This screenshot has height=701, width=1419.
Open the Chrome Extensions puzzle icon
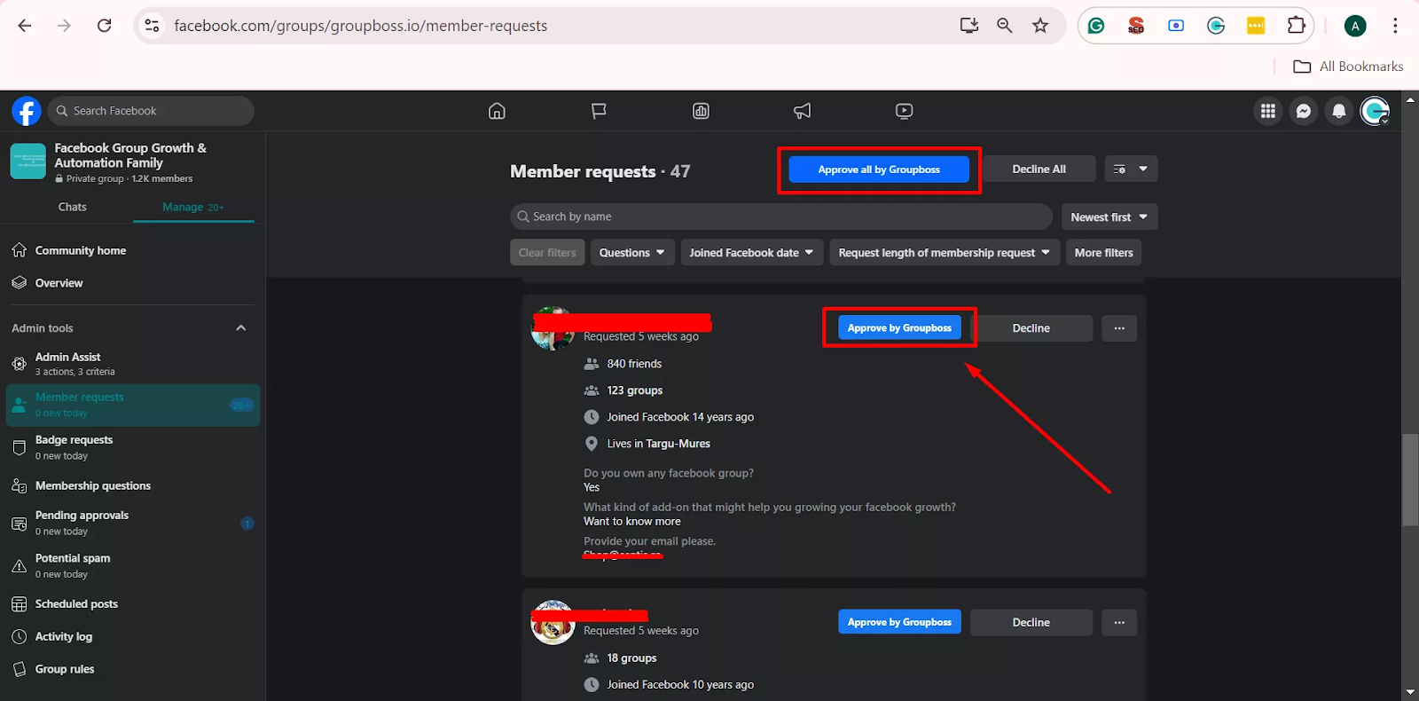tap(1296, 26)
